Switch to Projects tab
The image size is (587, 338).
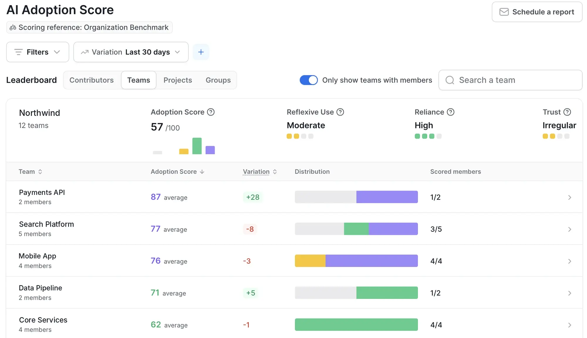point(178,80)
